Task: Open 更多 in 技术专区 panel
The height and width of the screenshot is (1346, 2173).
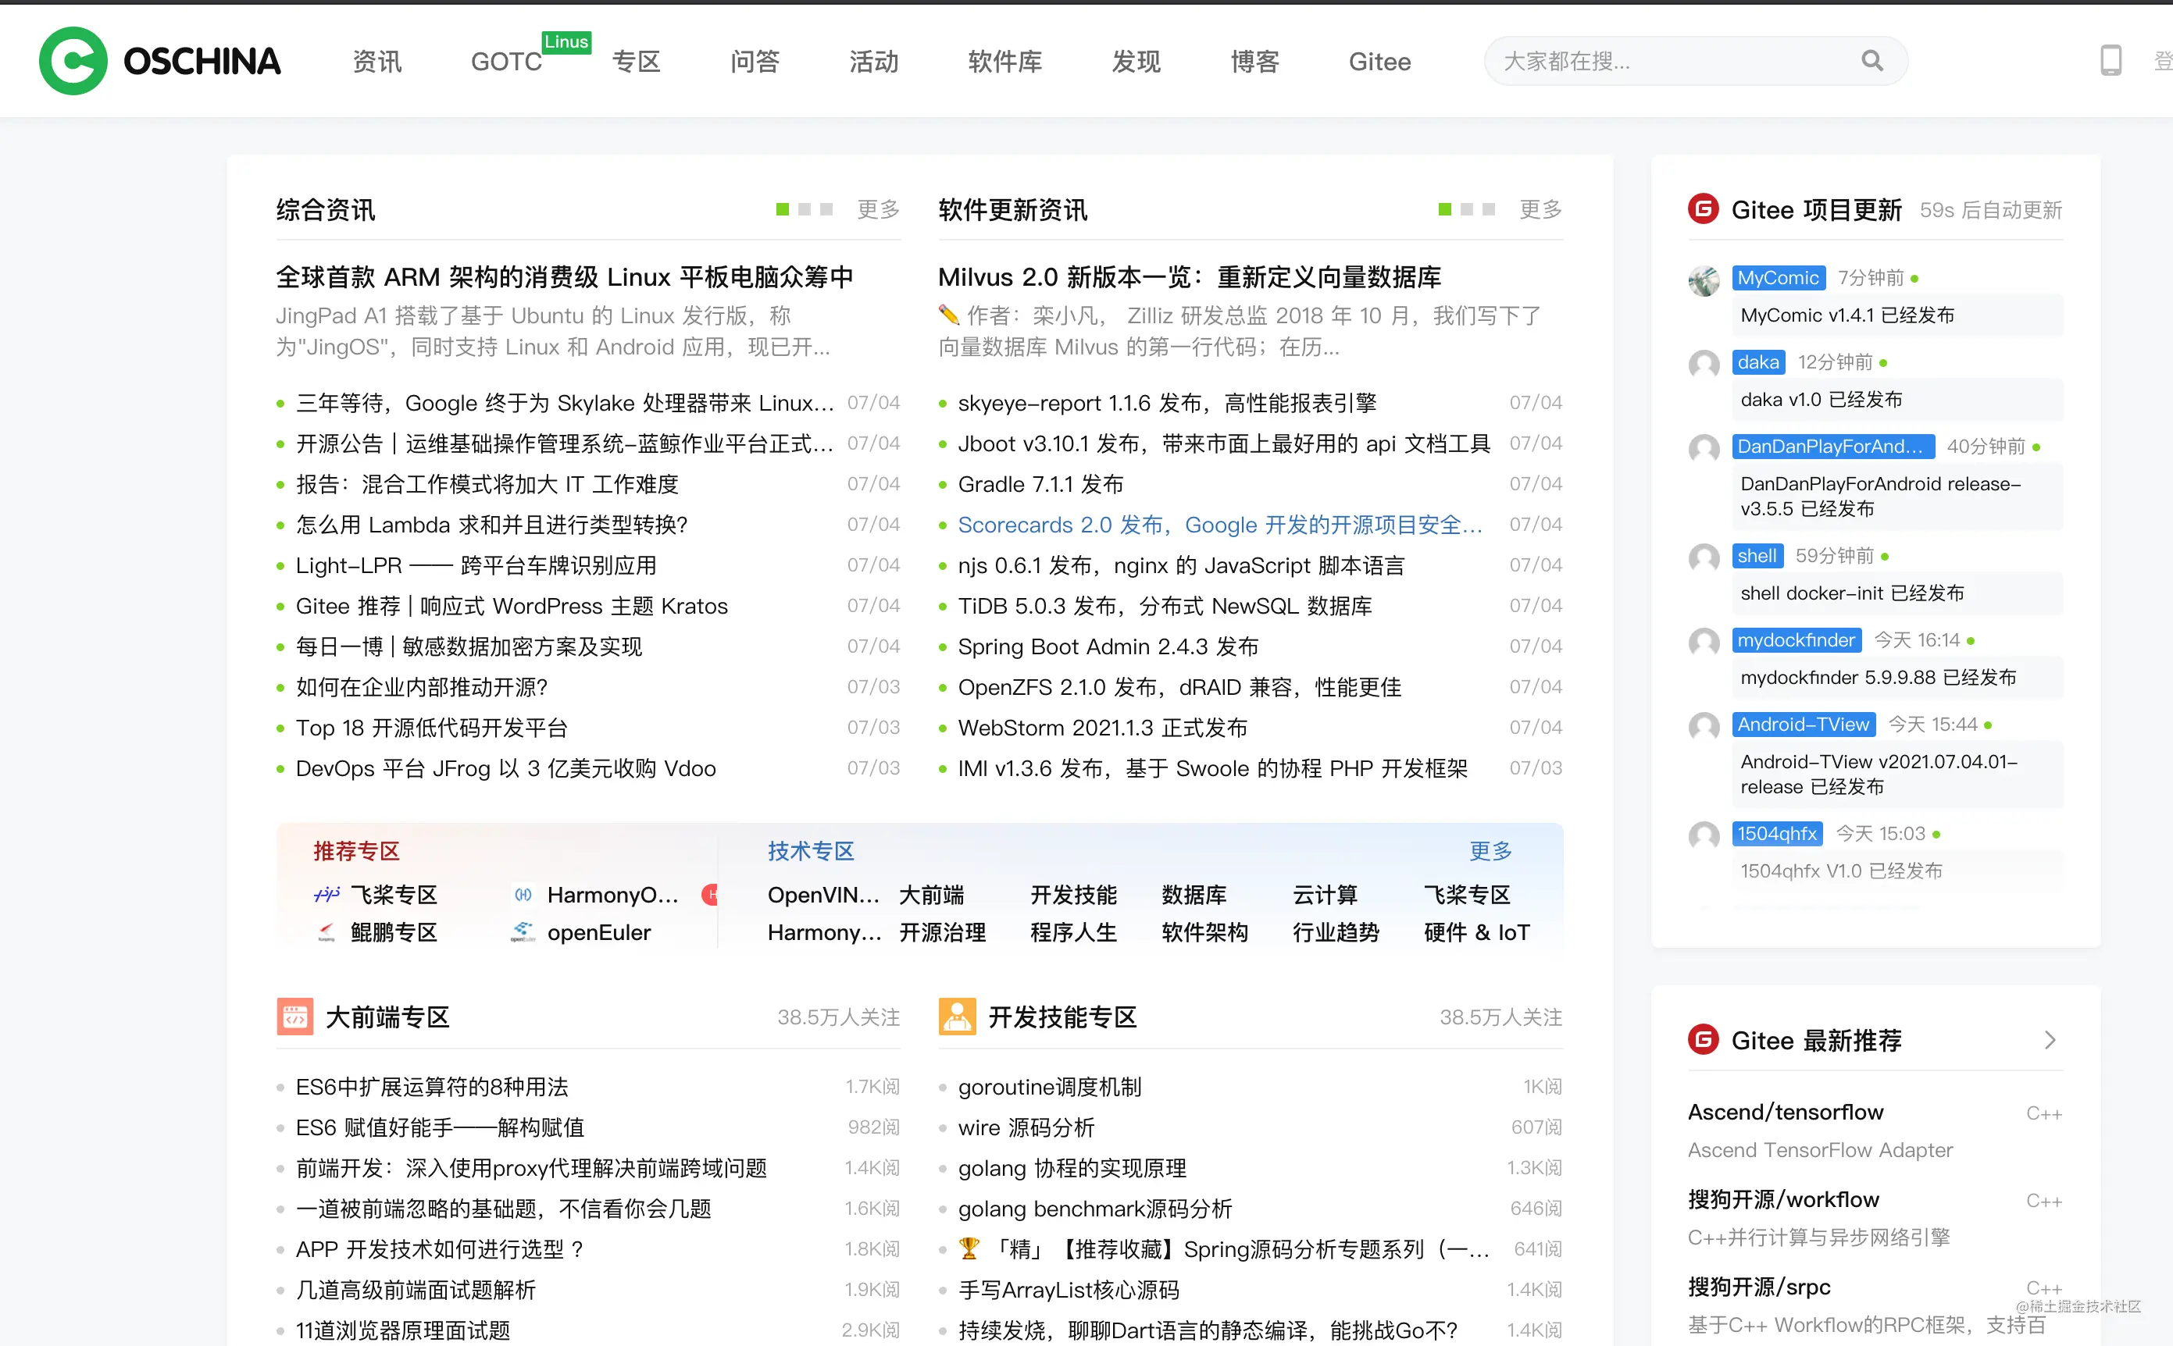Action: coord(1491,851)
